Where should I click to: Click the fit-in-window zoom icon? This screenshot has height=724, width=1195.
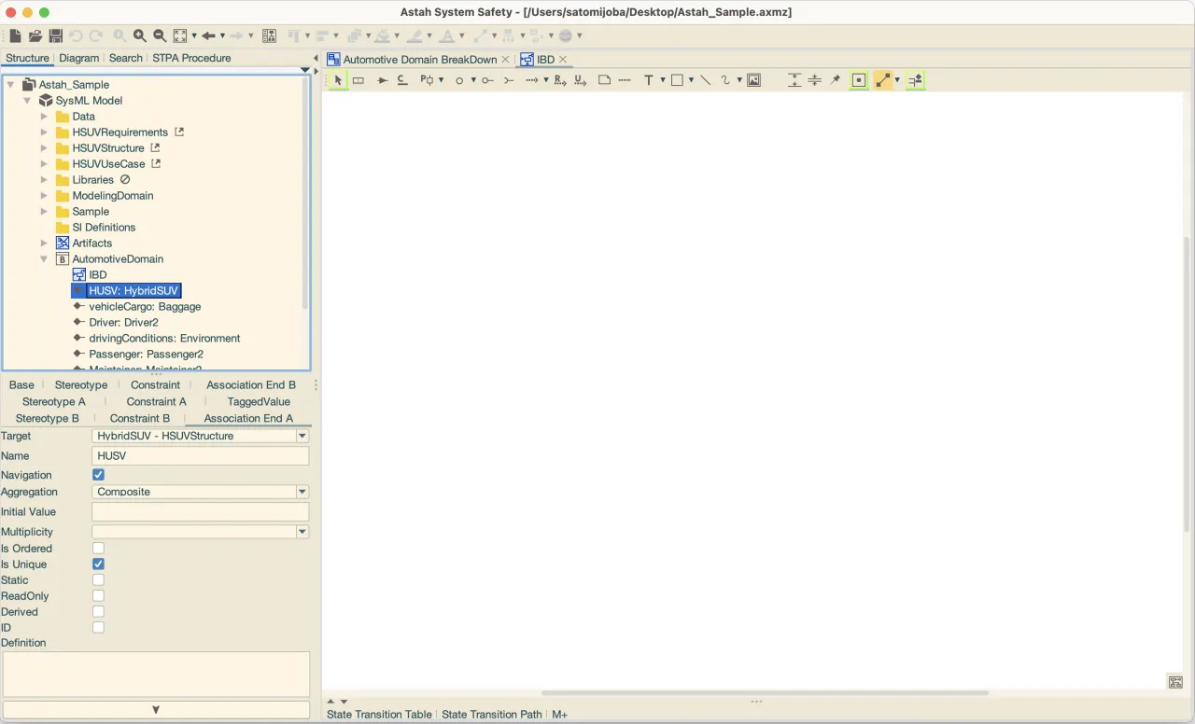pyautogui.click(x=180, y=35)
